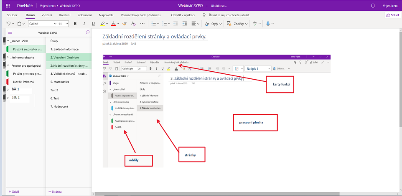Click the Tell me search field
Image resolution: width=402 pixels, height=196 pixels.
coord(229,15)
